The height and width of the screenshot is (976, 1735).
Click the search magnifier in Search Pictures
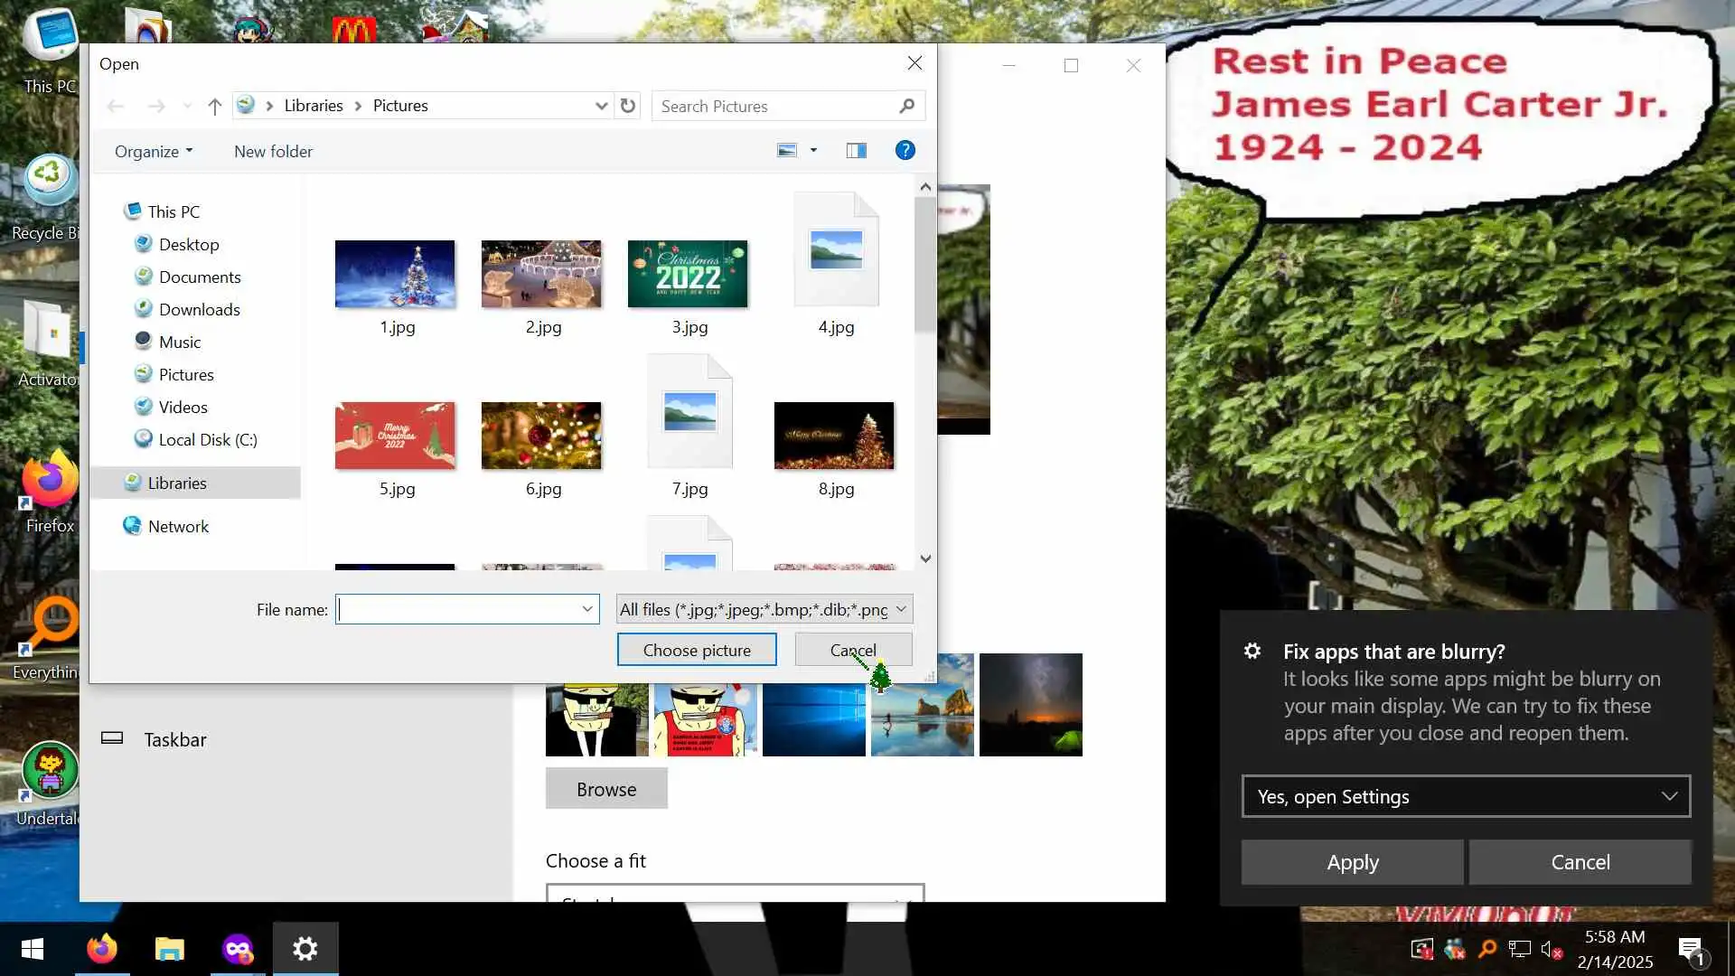[x=907, y=106]
